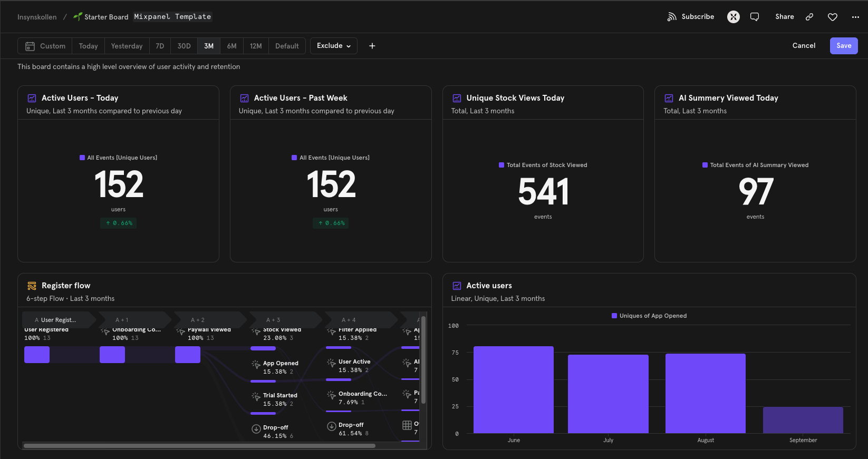Click Drop-off icon showing 61.54%
The height and width of the screenshot is (459, 868).
coord(331,426)
